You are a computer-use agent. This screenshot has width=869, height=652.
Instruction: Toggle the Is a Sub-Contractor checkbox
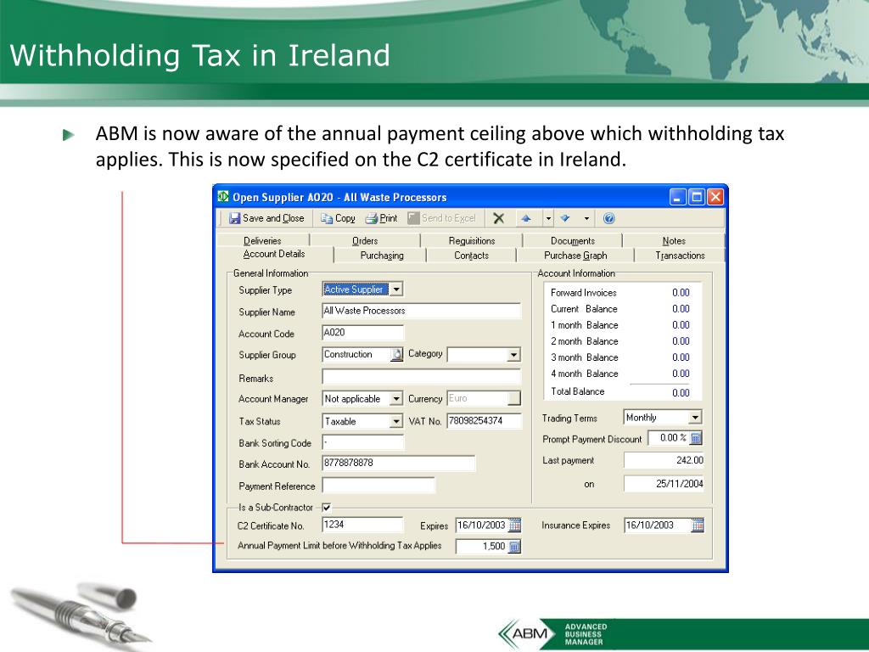(x=327, y=507)
